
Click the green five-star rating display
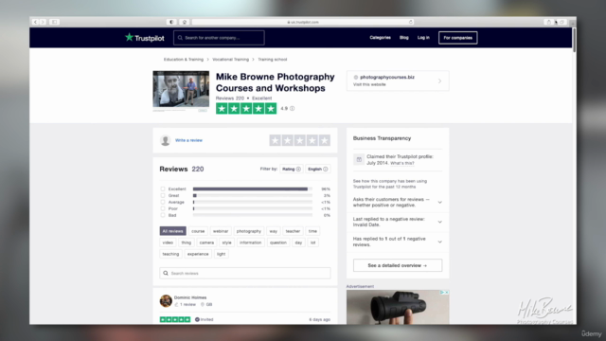[246, 109]
